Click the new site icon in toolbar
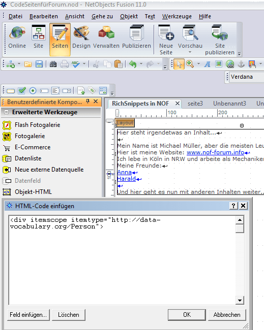264x330 pixels. [11, 64]
